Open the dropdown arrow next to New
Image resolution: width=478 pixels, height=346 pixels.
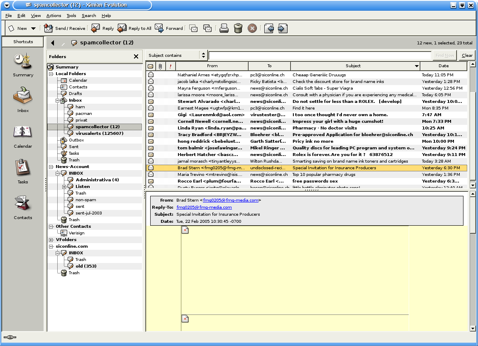(34, 29)
